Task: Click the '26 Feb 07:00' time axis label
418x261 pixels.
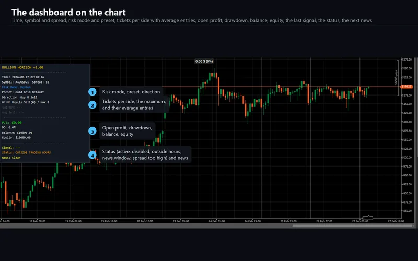Action: (324, 221)
